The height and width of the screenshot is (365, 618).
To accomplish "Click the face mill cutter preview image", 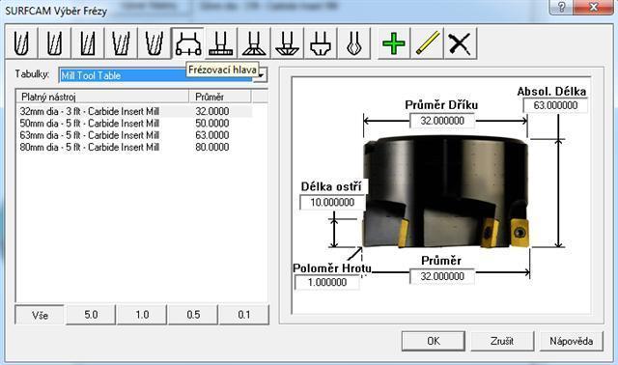I will [x=445, y=192].
